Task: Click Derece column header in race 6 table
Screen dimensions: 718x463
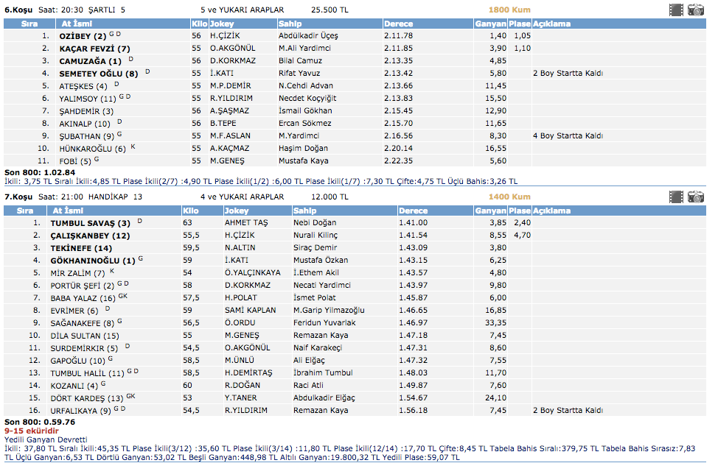Action: click(398, 24)
